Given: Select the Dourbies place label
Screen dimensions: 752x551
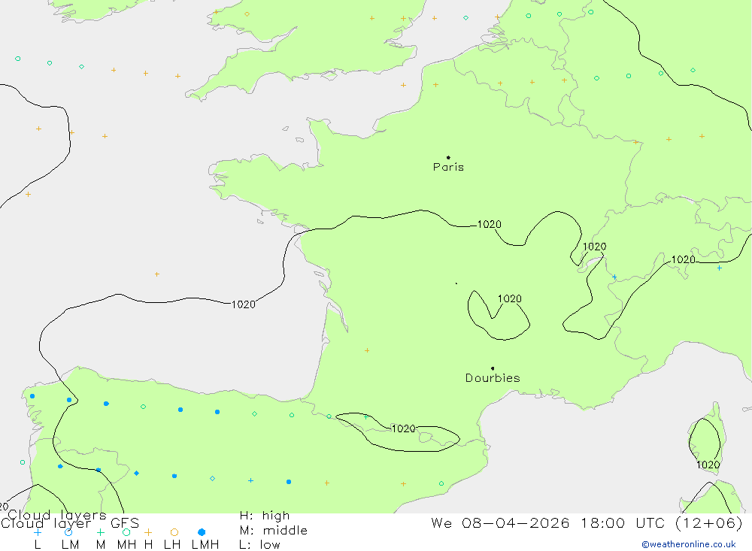Looking at the screenshot, I should tap(493, 378).
